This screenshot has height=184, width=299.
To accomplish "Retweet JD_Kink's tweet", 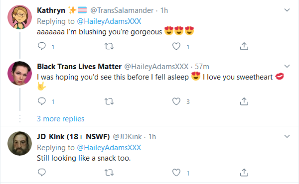I will coord(109,173).
